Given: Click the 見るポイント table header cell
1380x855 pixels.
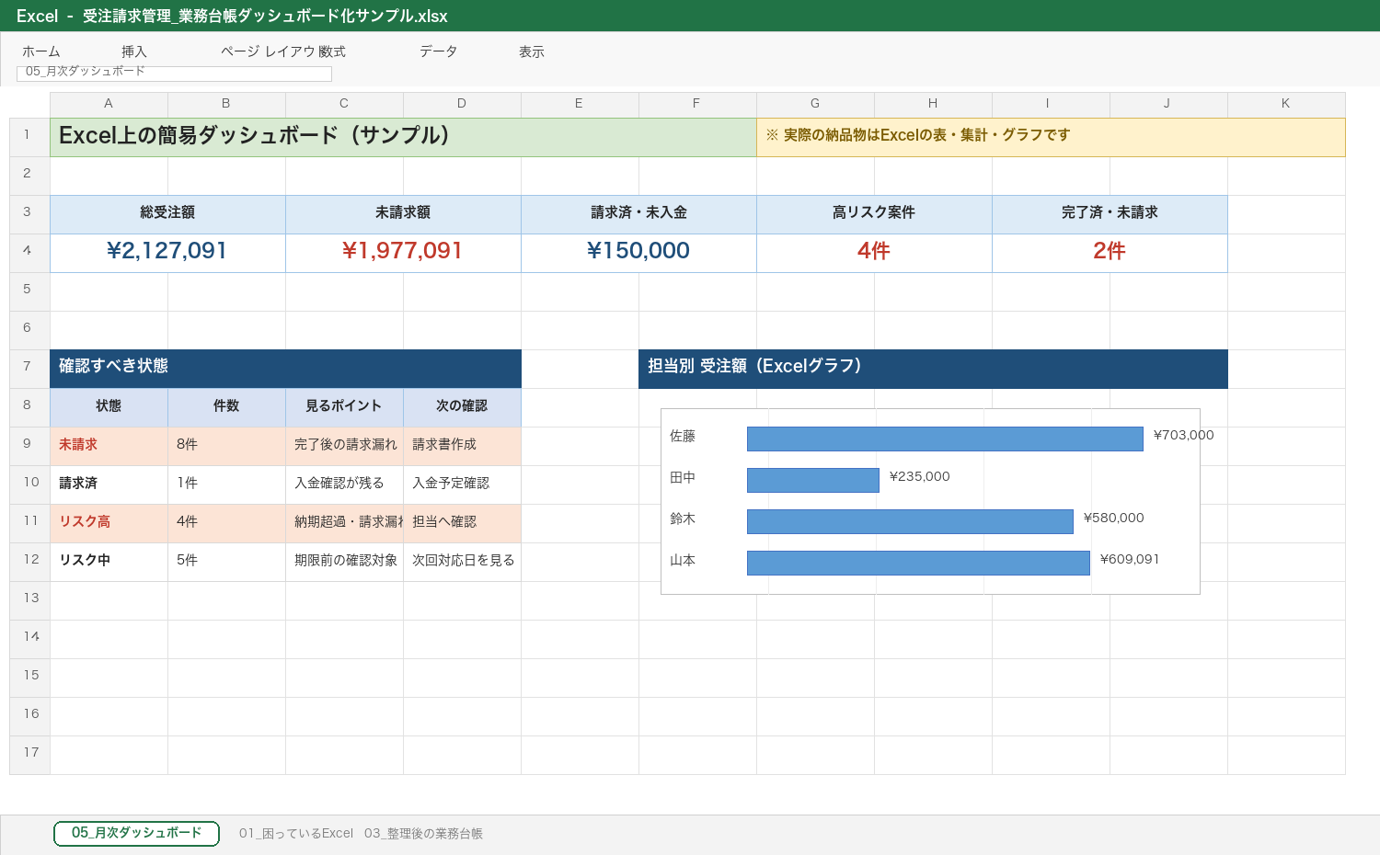Looking at the screenshot, I should (x=344, y=407).
